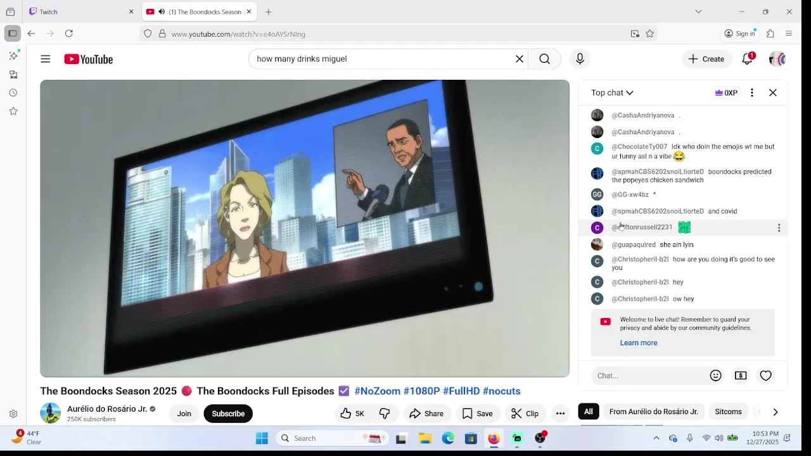811x456 pixels.
Task: Click the YouTube URL in address bar
Action: 238,34
